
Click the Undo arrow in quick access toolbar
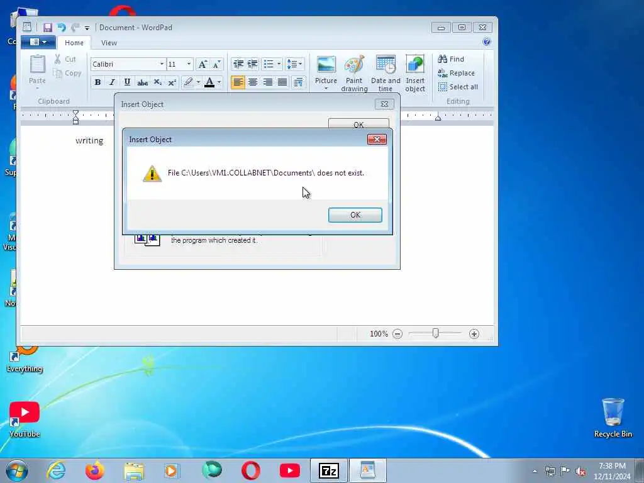pos(62,28)
